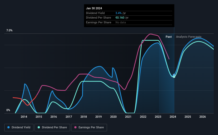218x135 pixels.
Task: Click the 2022 x-axis label
Action: tap(143, 117)
